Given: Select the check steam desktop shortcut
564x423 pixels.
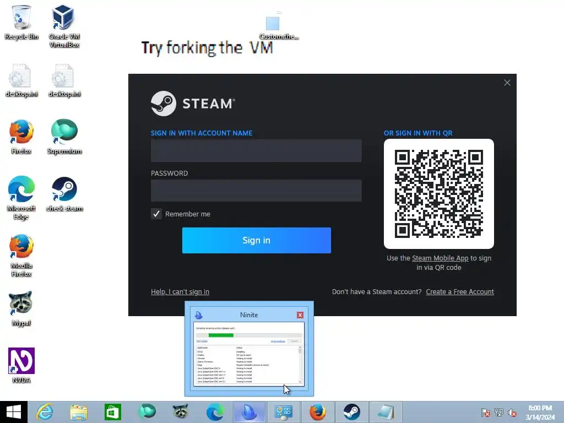Looking at the screenshot, I should [64, 194].
